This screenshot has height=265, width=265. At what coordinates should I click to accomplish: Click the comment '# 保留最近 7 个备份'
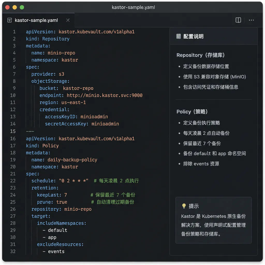113,195
